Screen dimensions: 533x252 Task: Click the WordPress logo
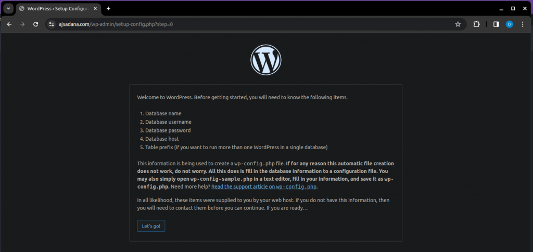266,60
